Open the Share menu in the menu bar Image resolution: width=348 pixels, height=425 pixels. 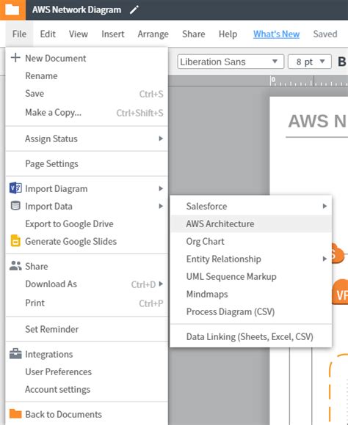point(193,34)
